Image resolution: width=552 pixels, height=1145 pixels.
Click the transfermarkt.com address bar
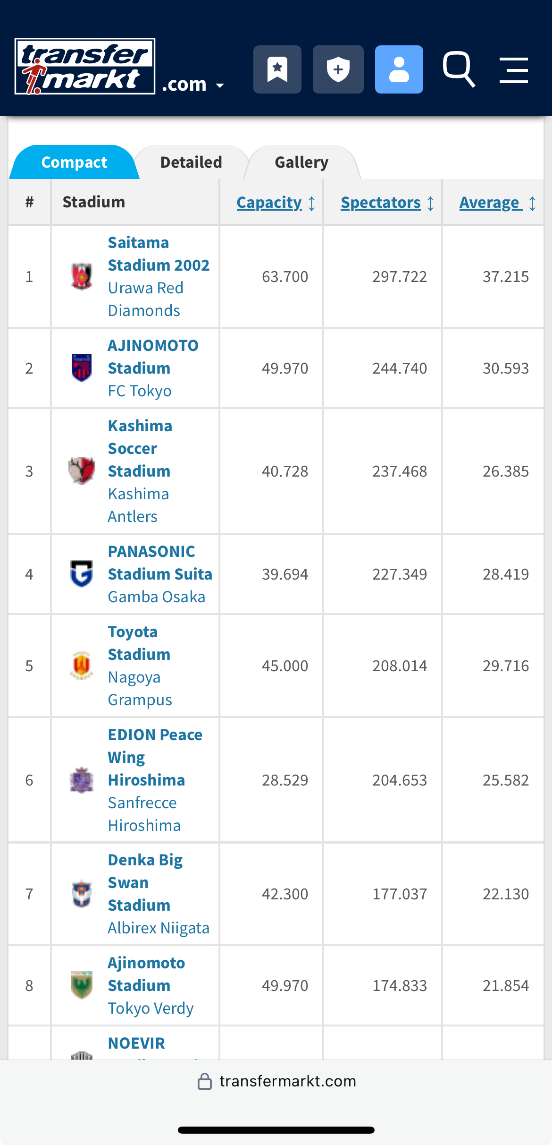276,1081
